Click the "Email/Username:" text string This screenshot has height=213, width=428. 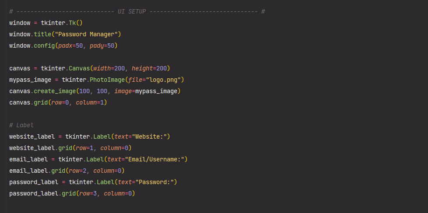(154, 159)
